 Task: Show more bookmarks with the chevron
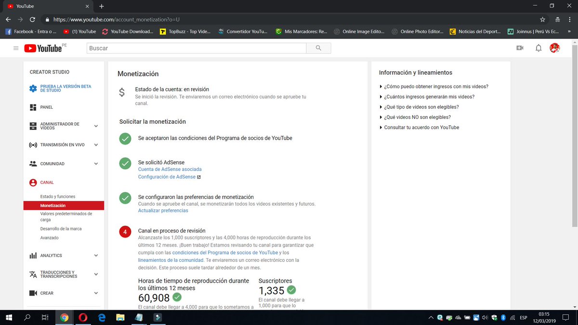click(x=569, y=31)
